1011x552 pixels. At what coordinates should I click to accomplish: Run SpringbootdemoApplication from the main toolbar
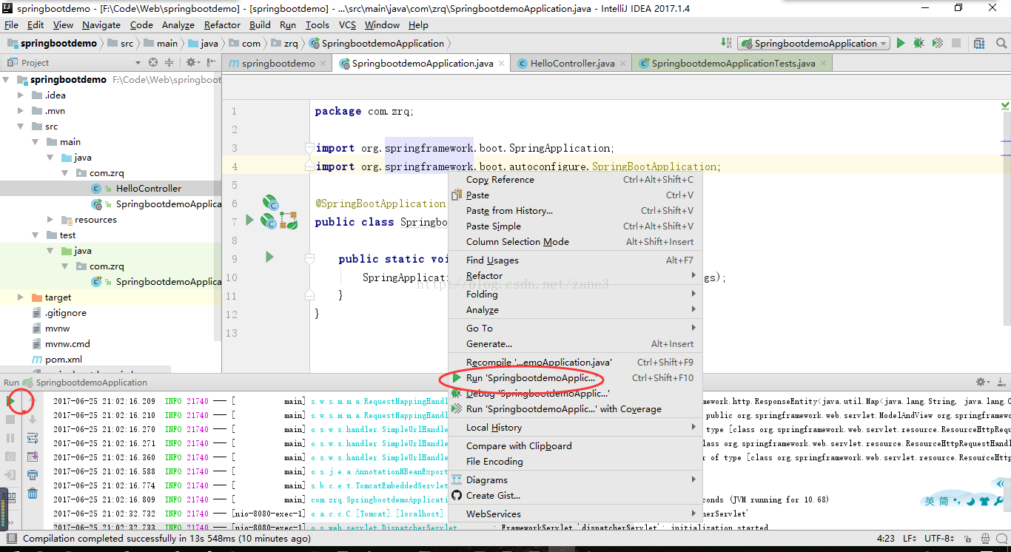coord(901,43)
